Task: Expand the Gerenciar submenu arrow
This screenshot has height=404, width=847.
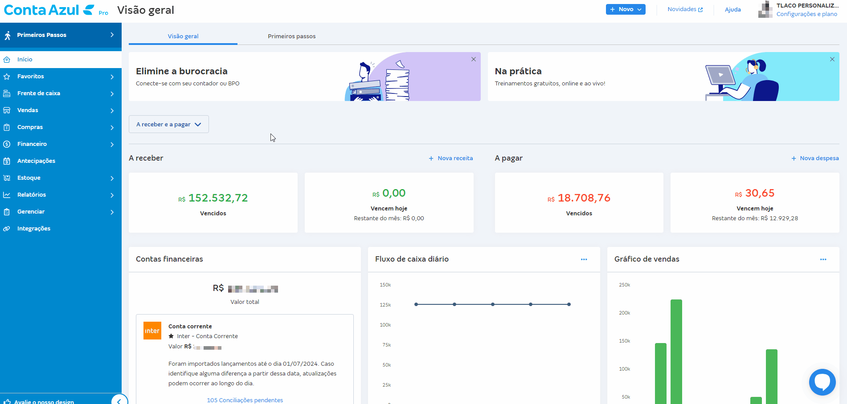Action: coord(112,212)
